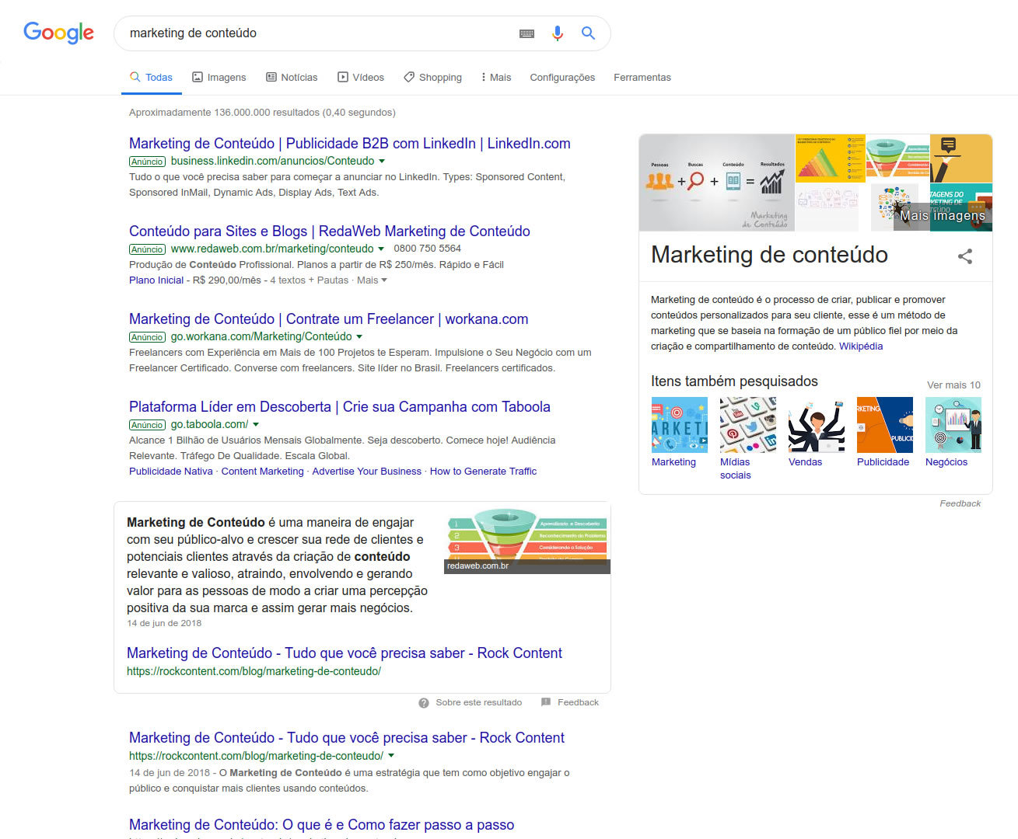This screenshot has height=839, width=1018.
Task: Open the LinkedIn Marketing de Conteúdo ad title
Action: [350, 144]
